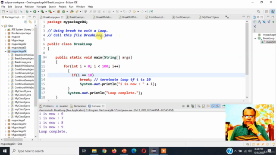Click the Debug bug icon
The image size is (276, 155).
(27, 12)
